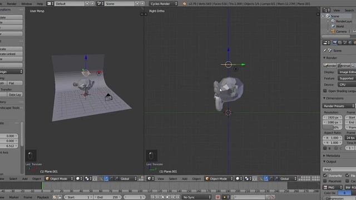Open Display Image Editor dropdown
356x200 pixels.
click(347, 72)
